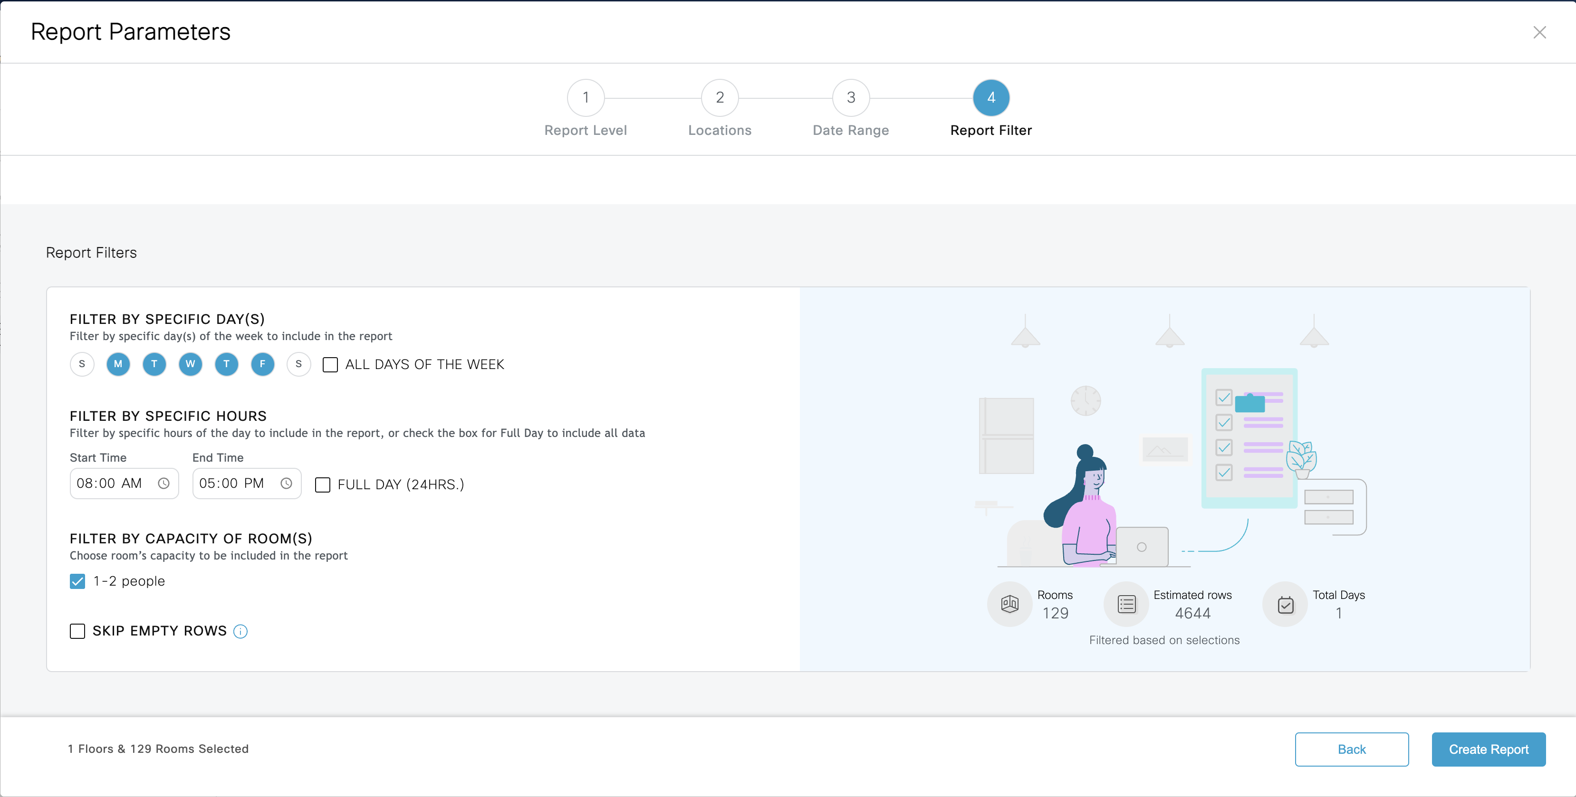Click the End Time clock icon
Screen dimensions: 1576x797
tap(286, 484)
